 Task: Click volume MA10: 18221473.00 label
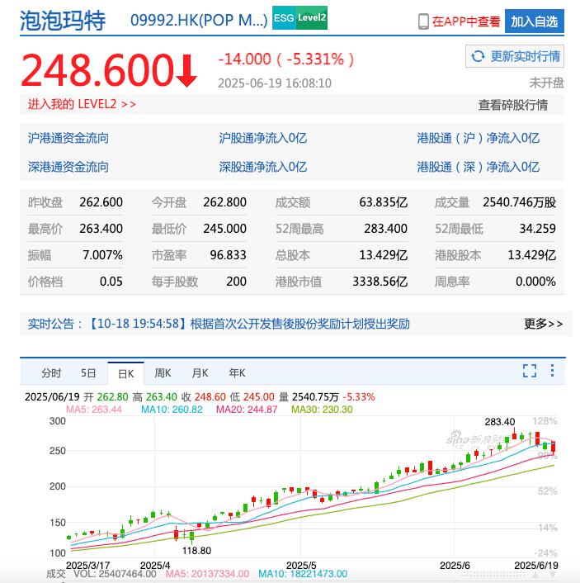303,574
